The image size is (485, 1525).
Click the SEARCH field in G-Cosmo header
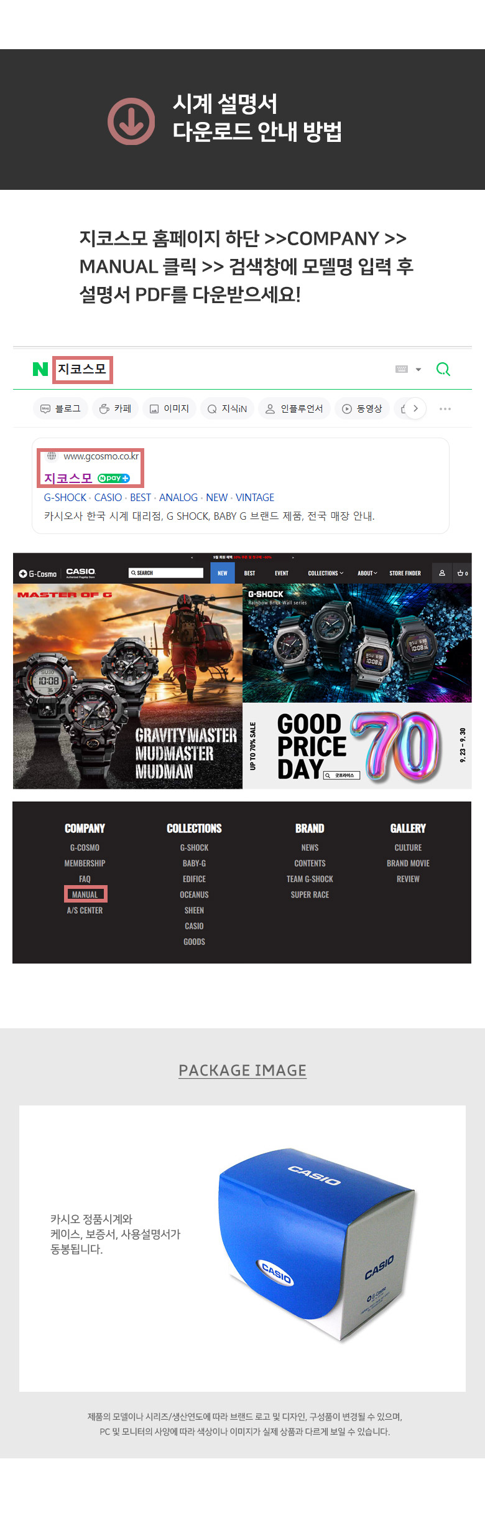[166, 573]
